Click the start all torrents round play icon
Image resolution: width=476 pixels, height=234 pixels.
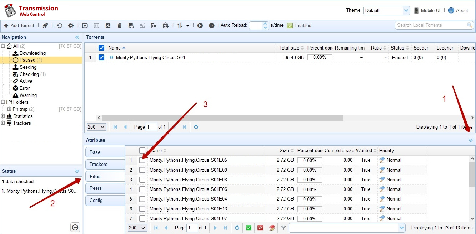pyautogui.click(x=200, y=25)
